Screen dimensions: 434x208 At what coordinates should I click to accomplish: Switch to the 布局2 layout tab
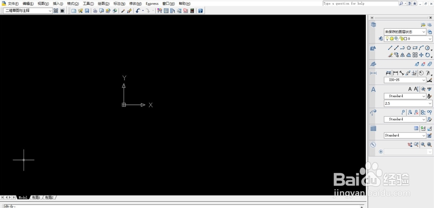point(49,198)
